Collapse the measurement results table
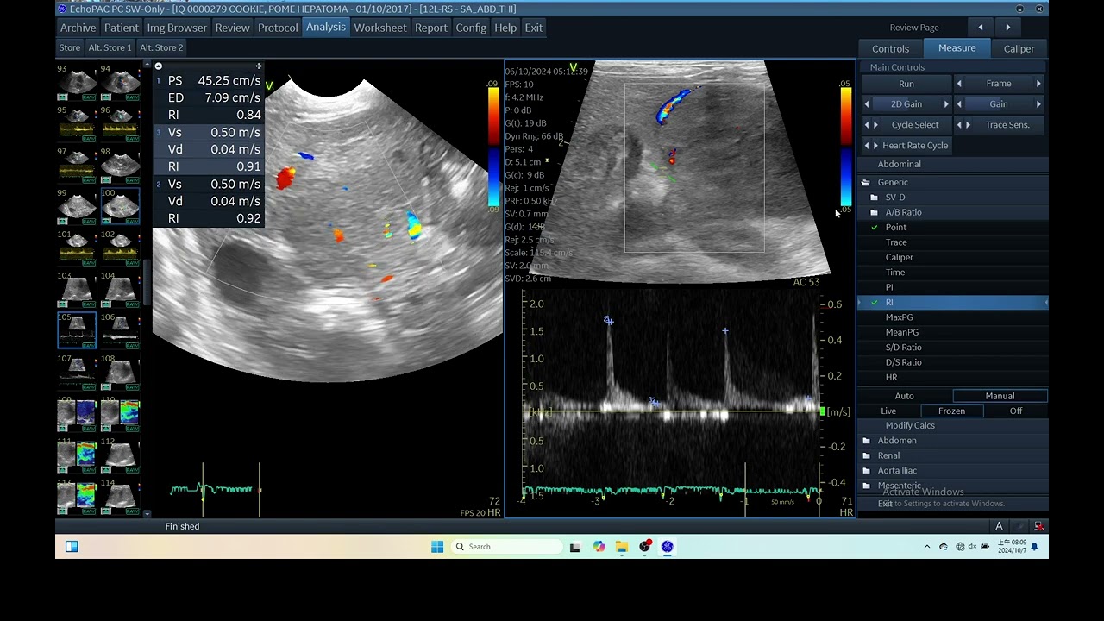 click(x=158, y=66)
